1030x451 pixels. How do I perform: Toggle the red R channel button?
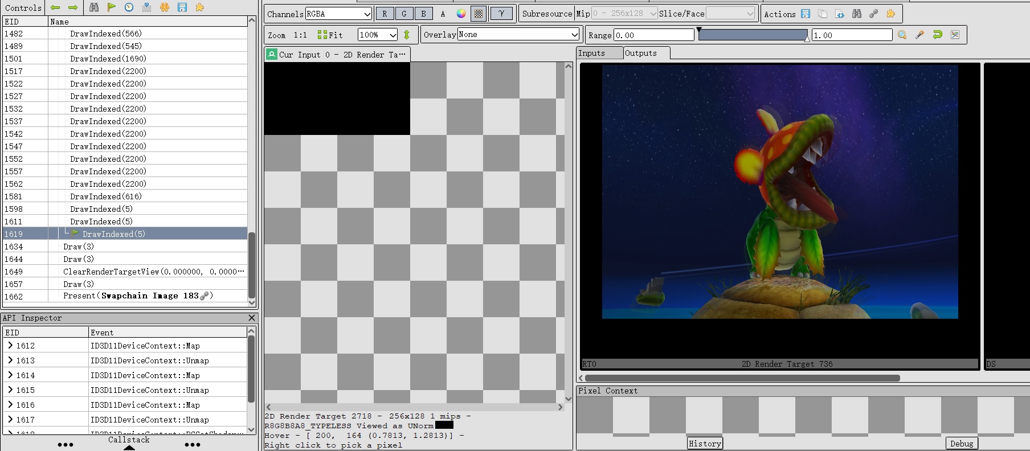click(x=385, y=14)
